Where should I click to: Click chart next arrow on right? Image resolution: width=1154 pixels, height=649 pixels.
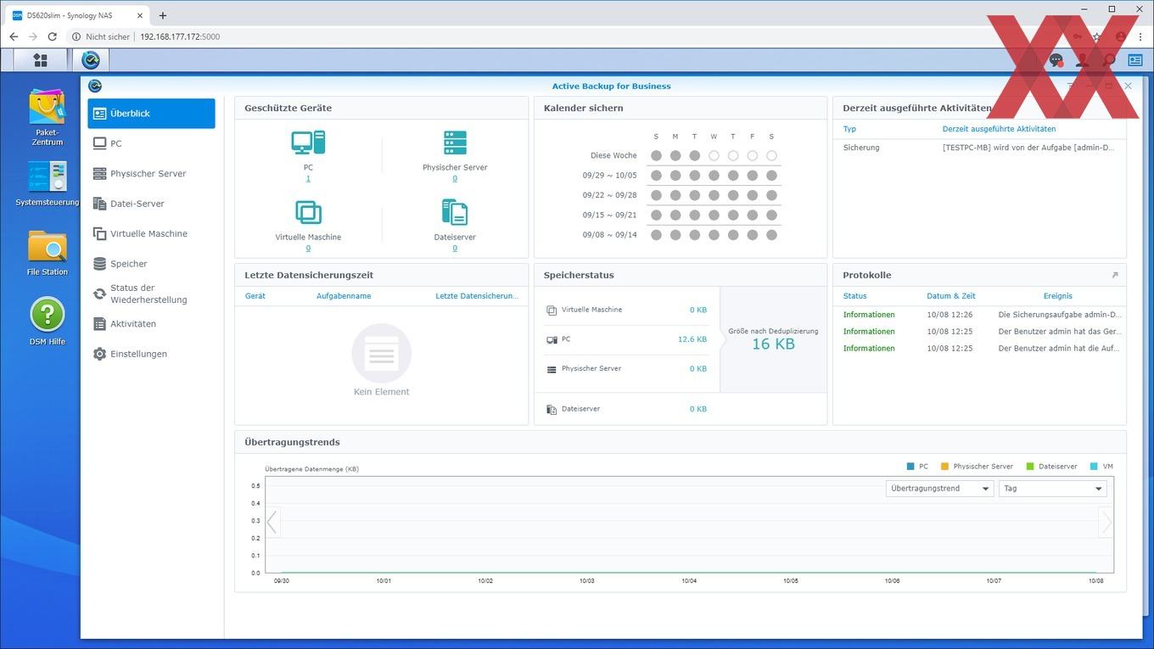pos(1106,523)
